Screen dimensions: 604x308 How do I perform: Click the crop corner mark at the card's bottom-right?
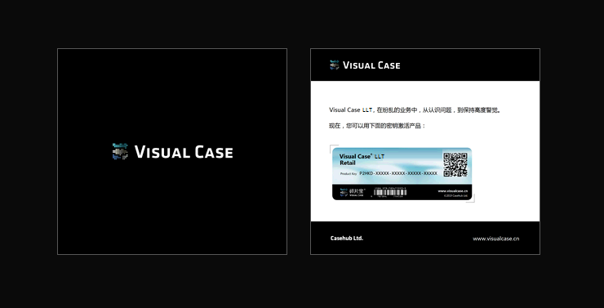coord(471,199)
